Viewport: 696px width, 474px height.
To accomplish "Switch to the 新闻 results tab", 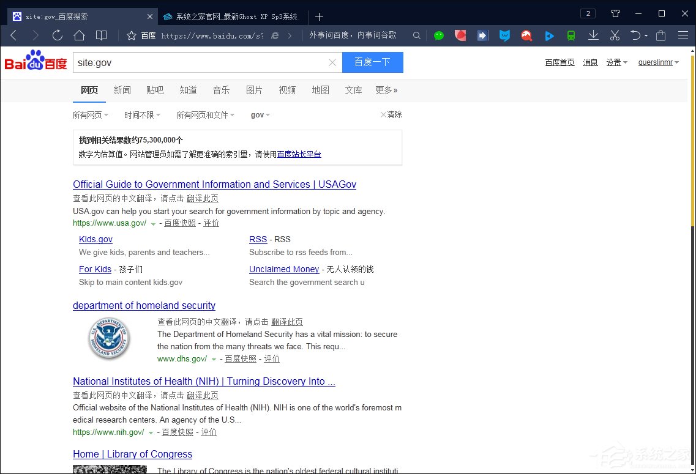I will 122,90.
